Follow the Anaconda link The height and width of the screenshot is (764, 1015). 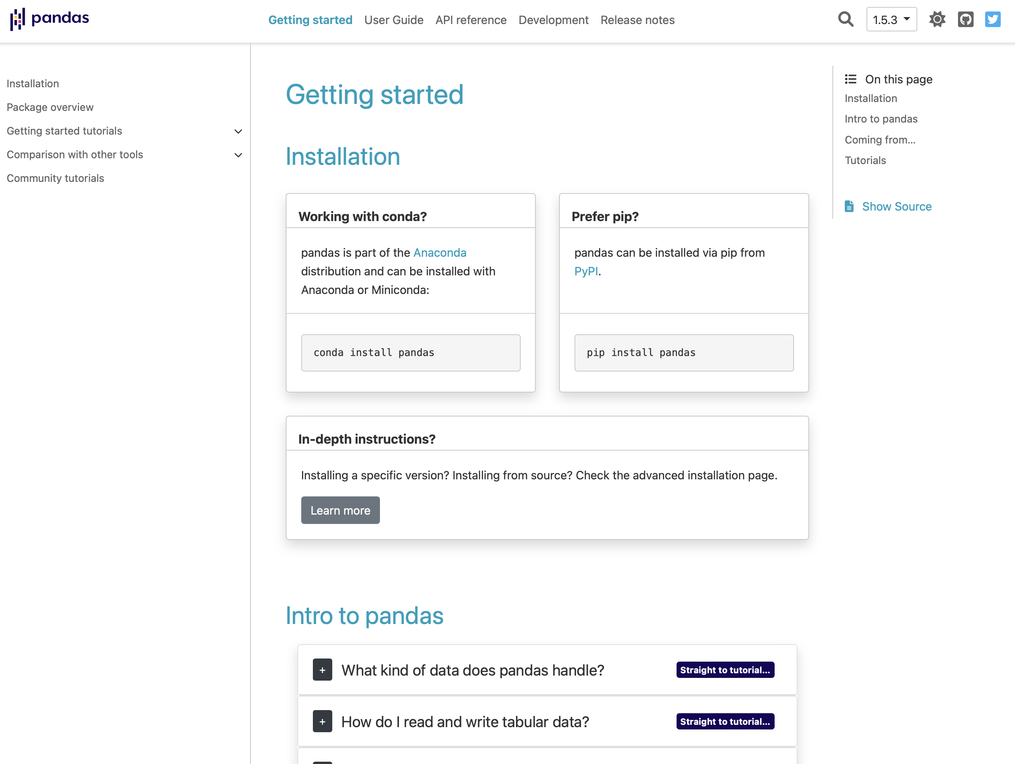tap(440, 252)
